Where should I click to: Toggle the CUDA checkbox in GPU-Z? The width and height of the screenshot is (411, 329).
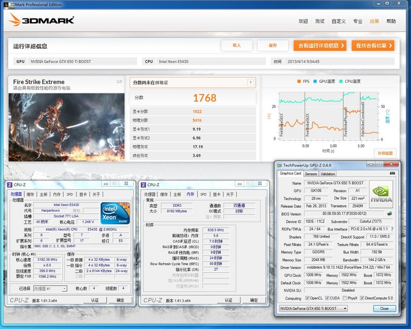click(x=327, y=298)
